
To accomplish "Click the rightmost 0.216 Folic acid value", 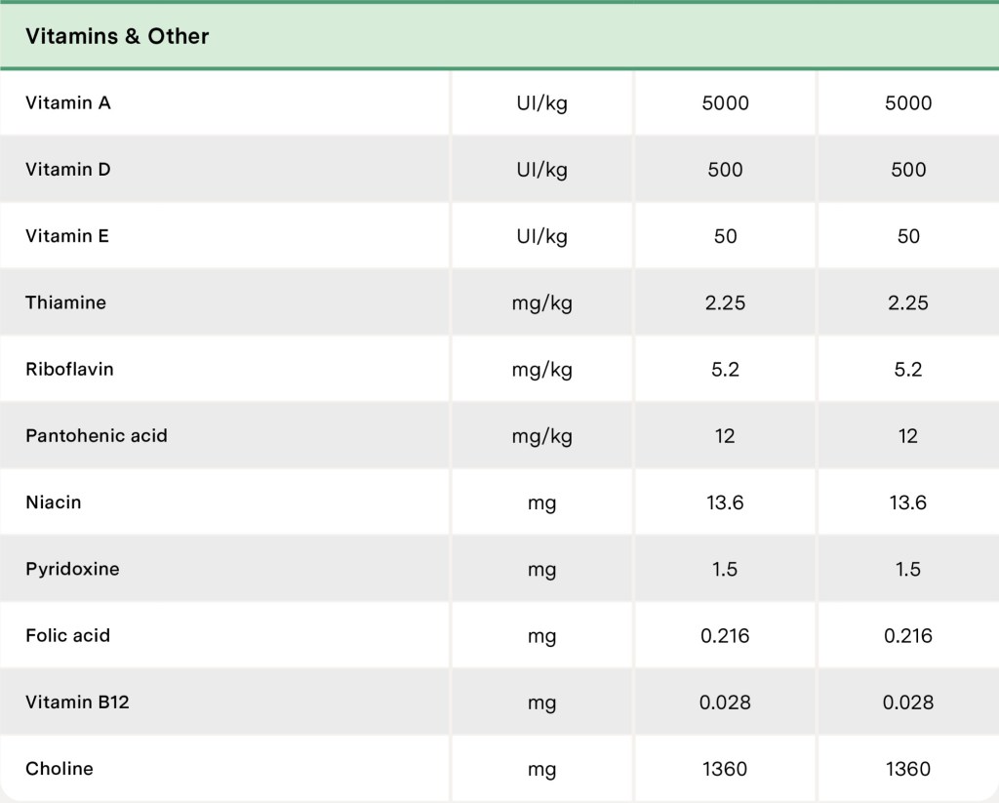I will [x=907, y=636].
